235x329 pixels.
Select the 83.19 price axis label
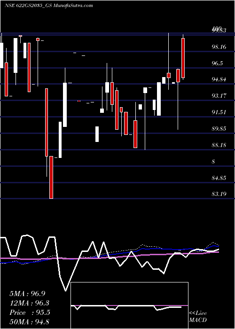coord(219,194)
